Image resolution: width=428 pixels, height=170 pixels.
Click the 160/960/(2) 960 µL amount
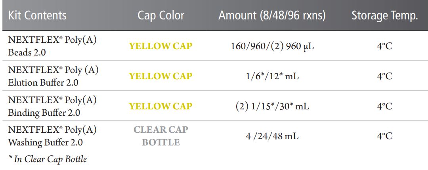tap(272, 46)
